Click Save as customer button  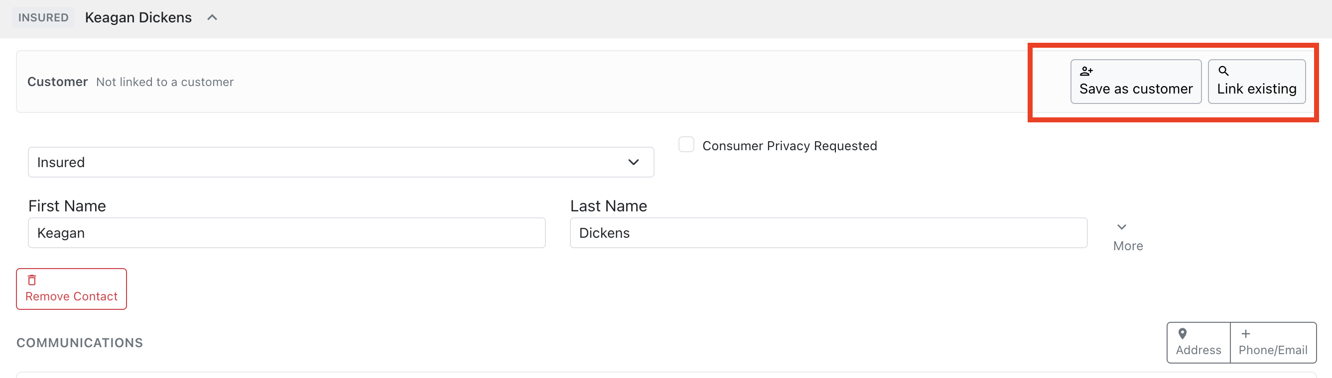point(1136,82)
